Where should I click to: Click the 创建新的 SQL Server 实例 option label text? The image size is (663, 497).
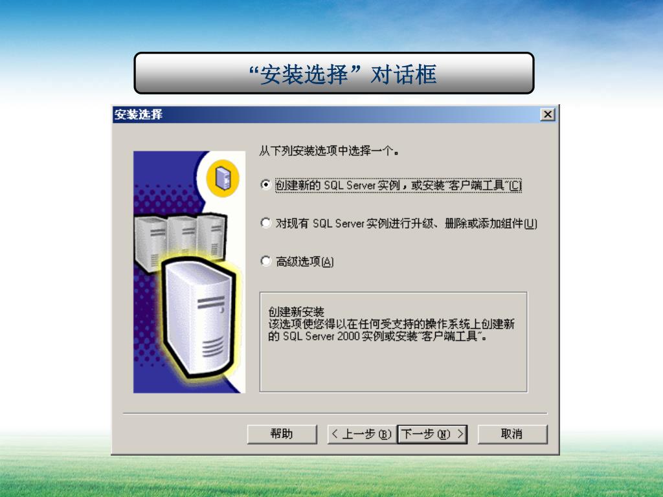(338, 185)
